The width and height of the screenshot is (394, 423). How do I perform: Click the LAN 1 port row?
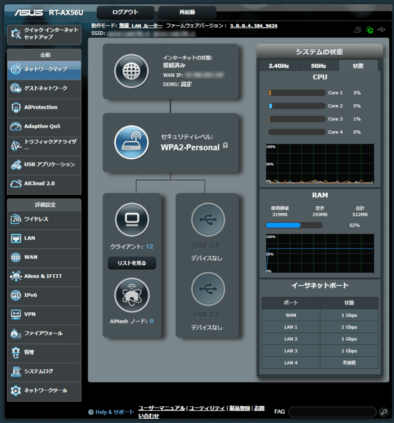(x=320, y=327)
